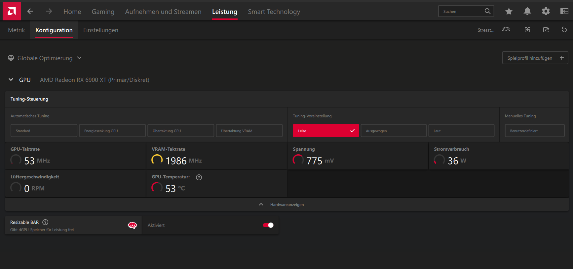Click the AMD logo icon
The height and width of the screenshot is (269, 573).
click(x=12, y=11)
